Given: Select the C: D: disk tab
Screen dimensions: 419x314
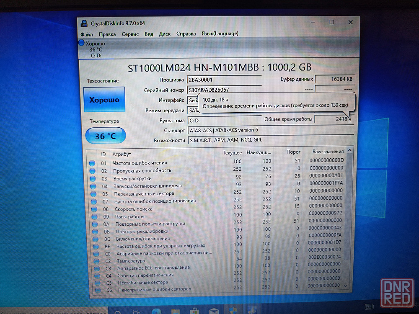Looking at the screenshot, I should click(96, 49).
